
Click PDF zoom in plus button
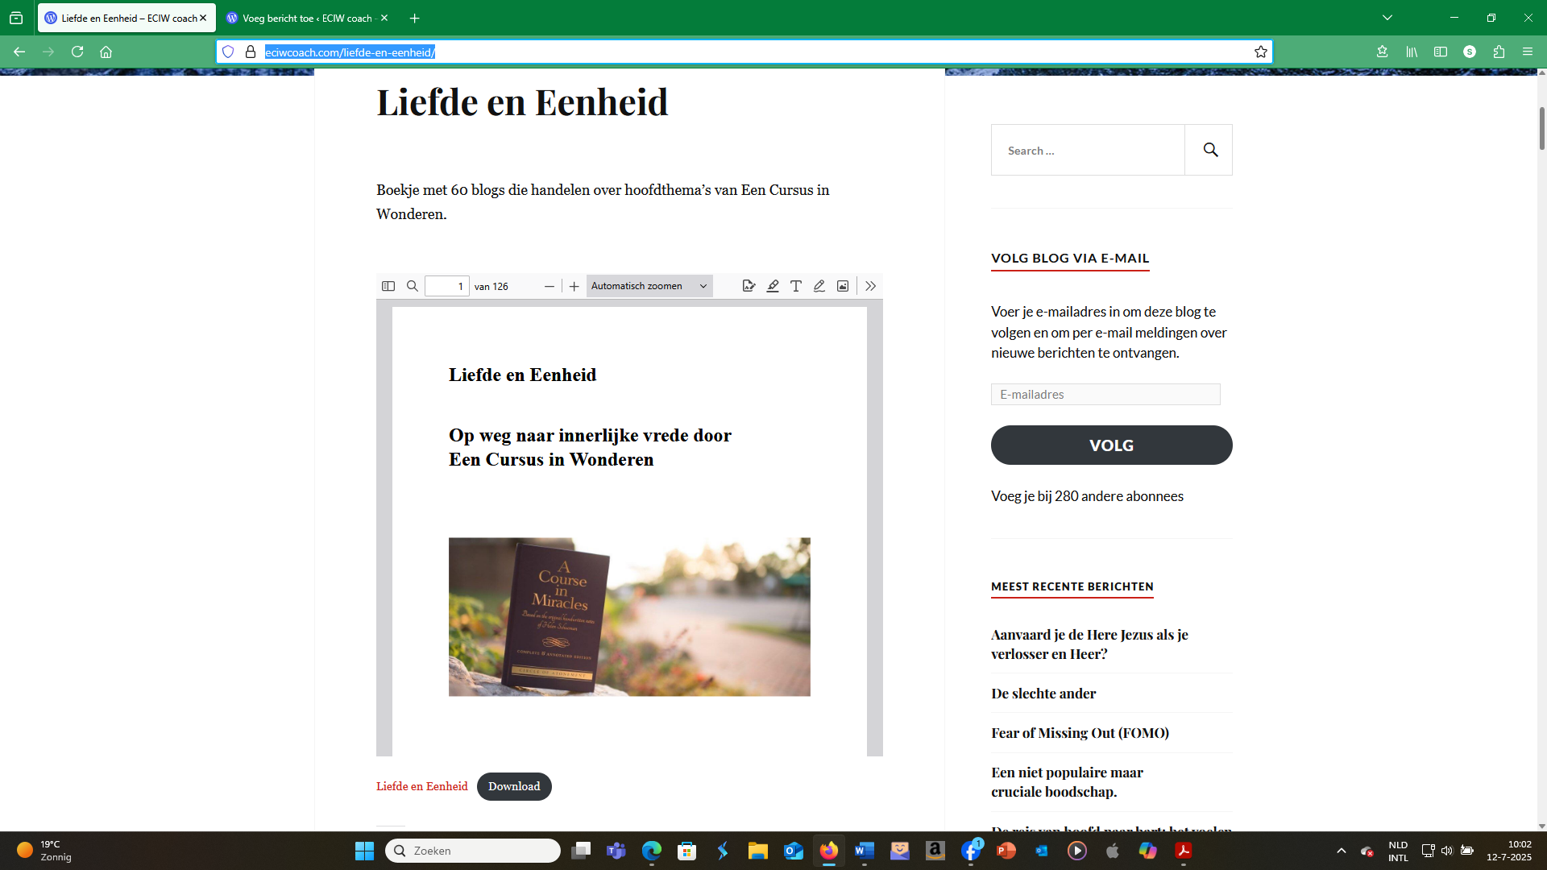pos(574,286)
